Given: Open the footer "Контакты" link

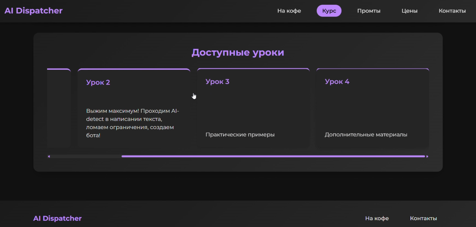Looking at the screenshot, I should click(x=423, y=218).
